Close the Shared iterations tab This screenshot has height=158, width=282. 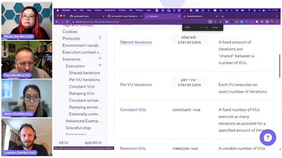216,16
